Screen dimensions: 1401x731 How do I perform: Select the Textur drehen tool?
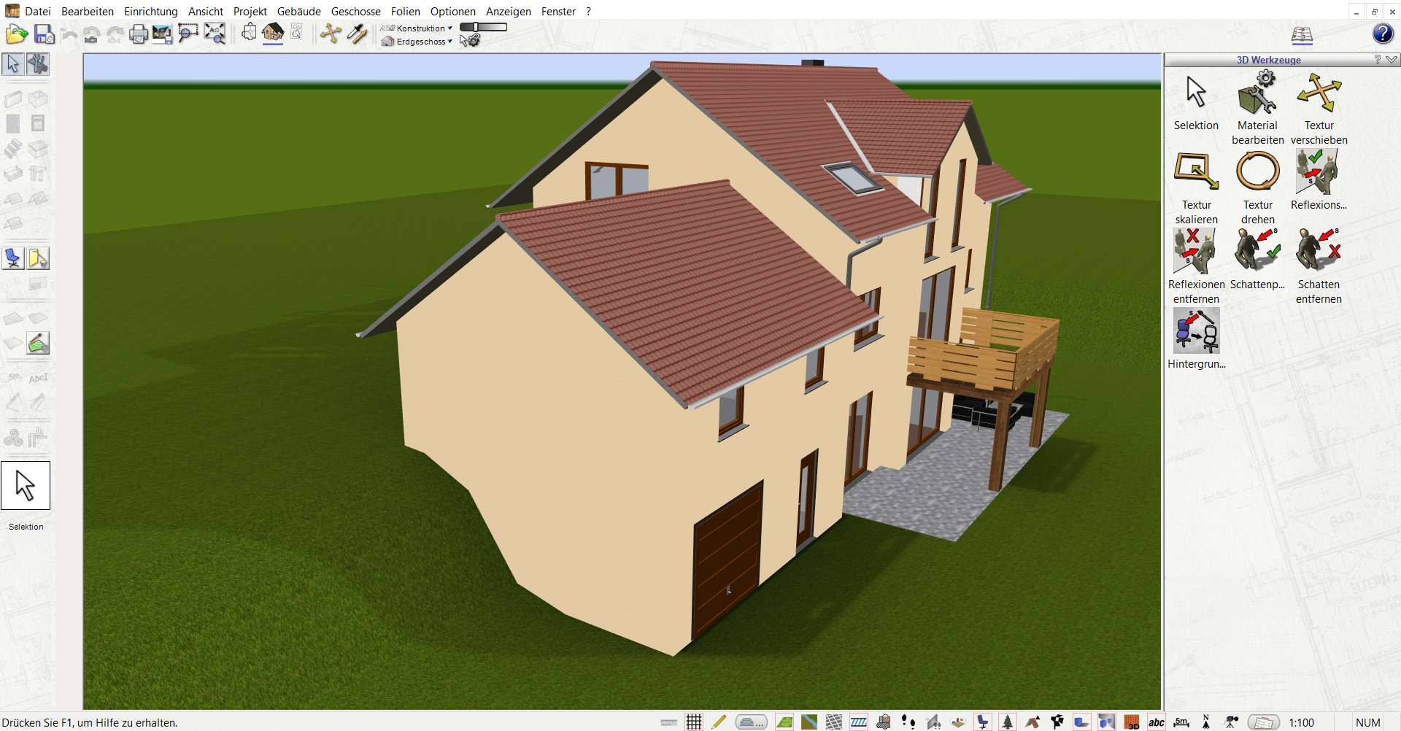[1257, 187]
